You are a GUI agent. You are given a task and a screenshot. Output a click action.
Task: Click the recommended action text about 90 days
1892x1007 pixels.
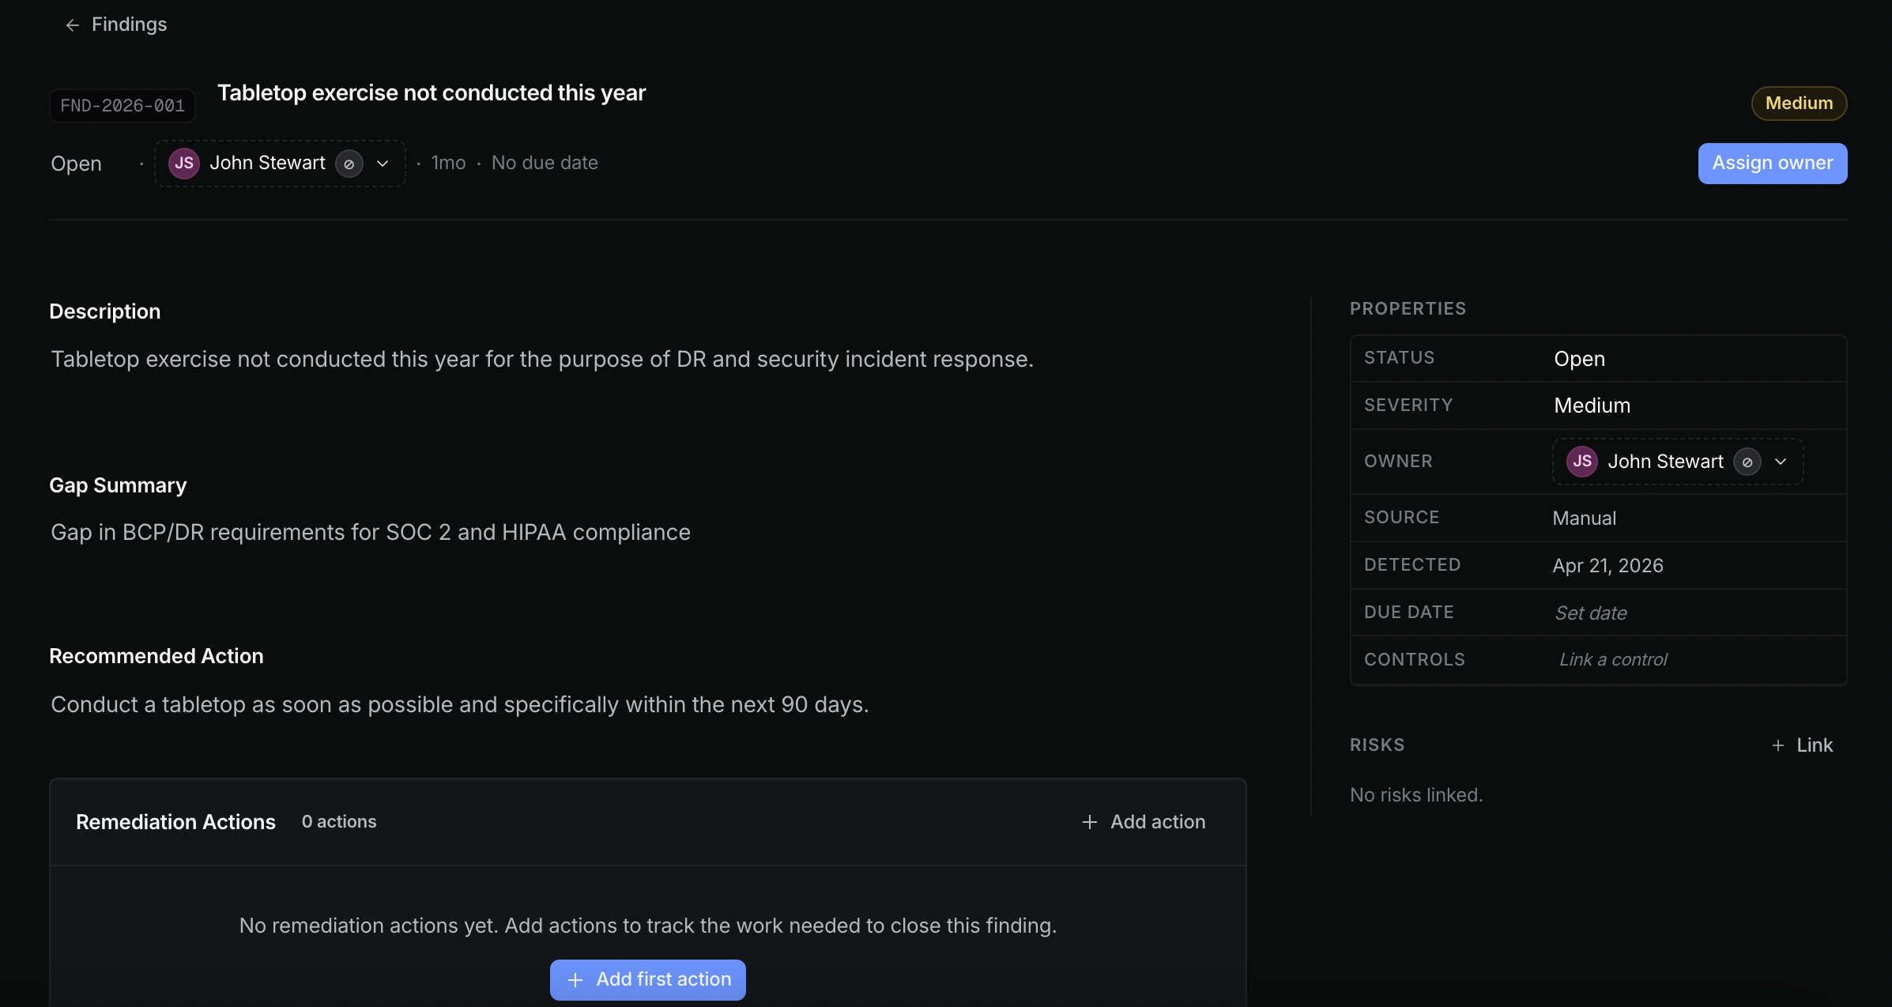[460, 704]
